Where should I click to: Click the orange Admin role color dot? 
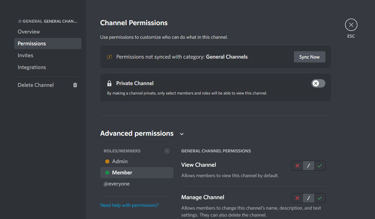point(107,161)
